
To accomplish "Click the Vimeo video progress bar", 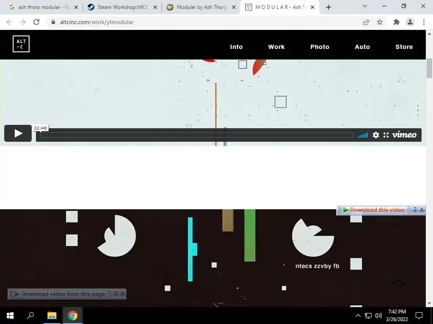I will (x=197, y=135).
